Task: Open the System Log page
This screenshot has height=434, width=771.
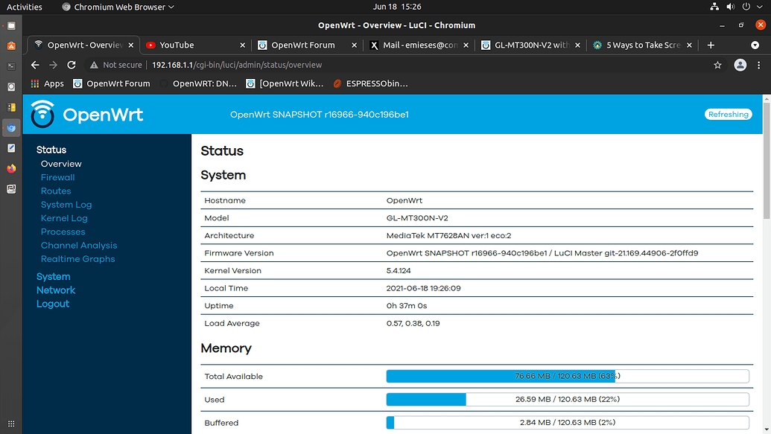Action: (x=68, y=204)
